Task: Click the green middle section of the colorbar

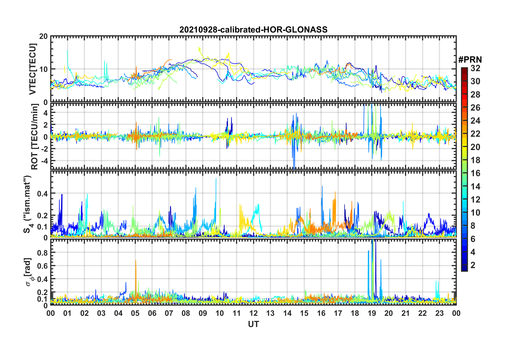Action: point(464,173)
